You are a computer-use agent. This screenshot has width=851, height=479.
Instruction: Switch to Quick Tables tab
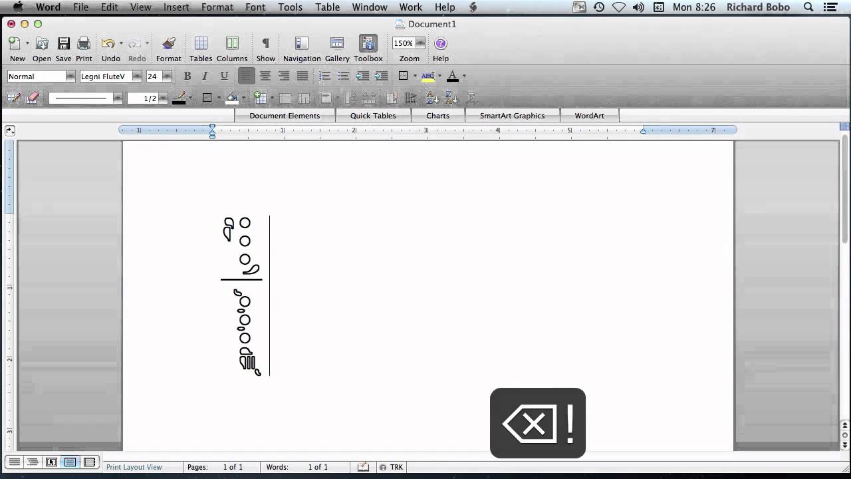373,116
